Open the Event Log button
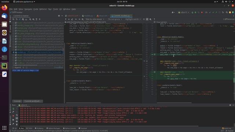The image size is (235, 132). [x=227, y=128]
